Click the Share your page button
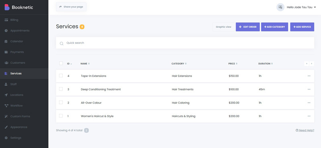 point(71,7)
